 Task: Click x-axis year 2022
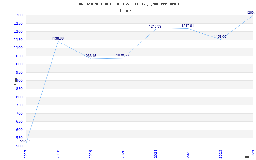(188, 154)
